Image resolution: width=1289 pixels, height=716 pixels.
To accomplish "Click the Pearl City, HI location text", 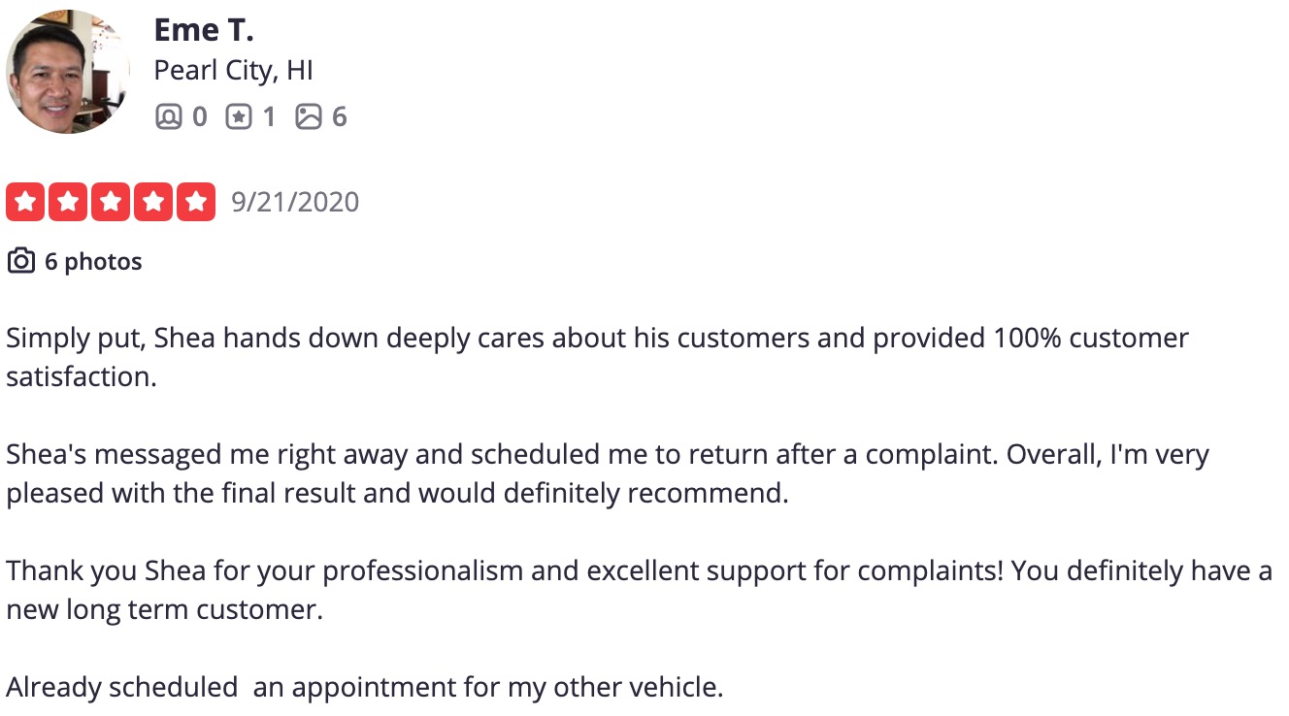I will point(233,71).
